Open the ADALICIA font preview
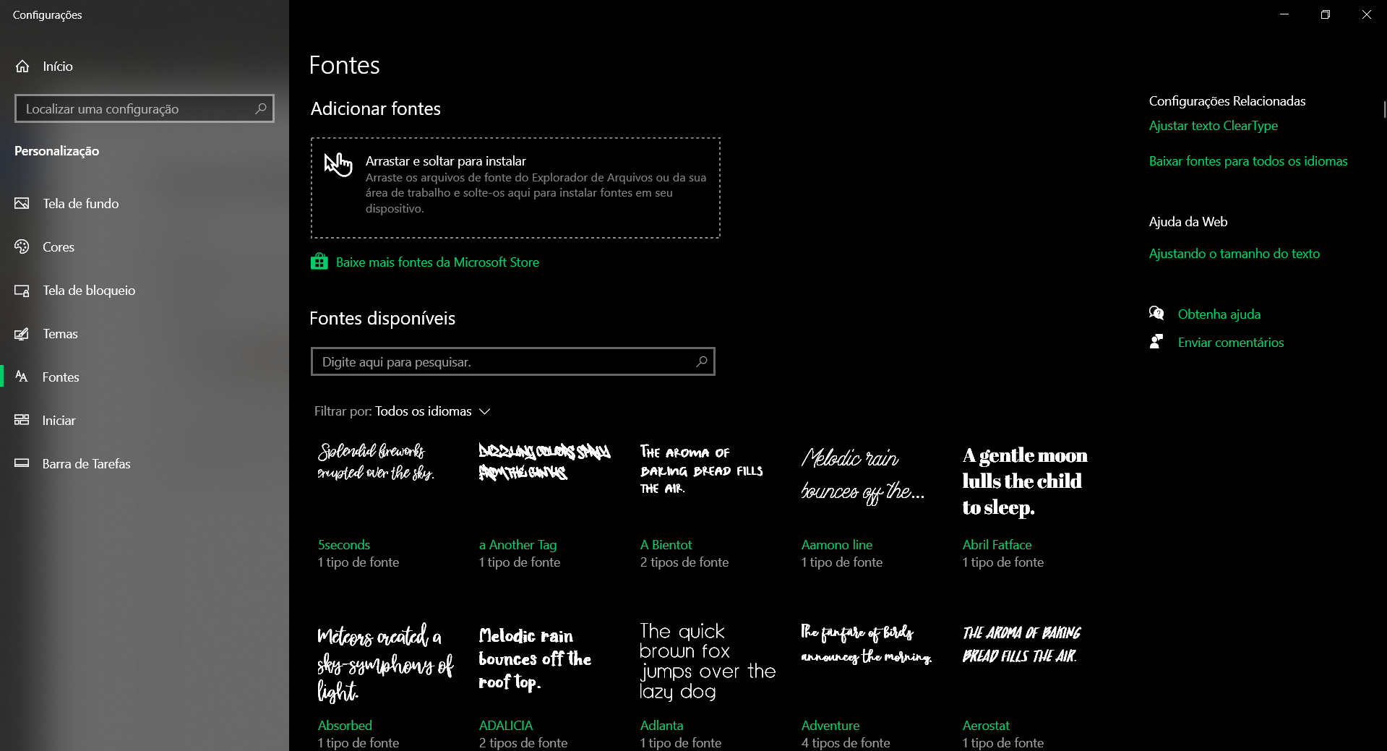 click(535, 659)
